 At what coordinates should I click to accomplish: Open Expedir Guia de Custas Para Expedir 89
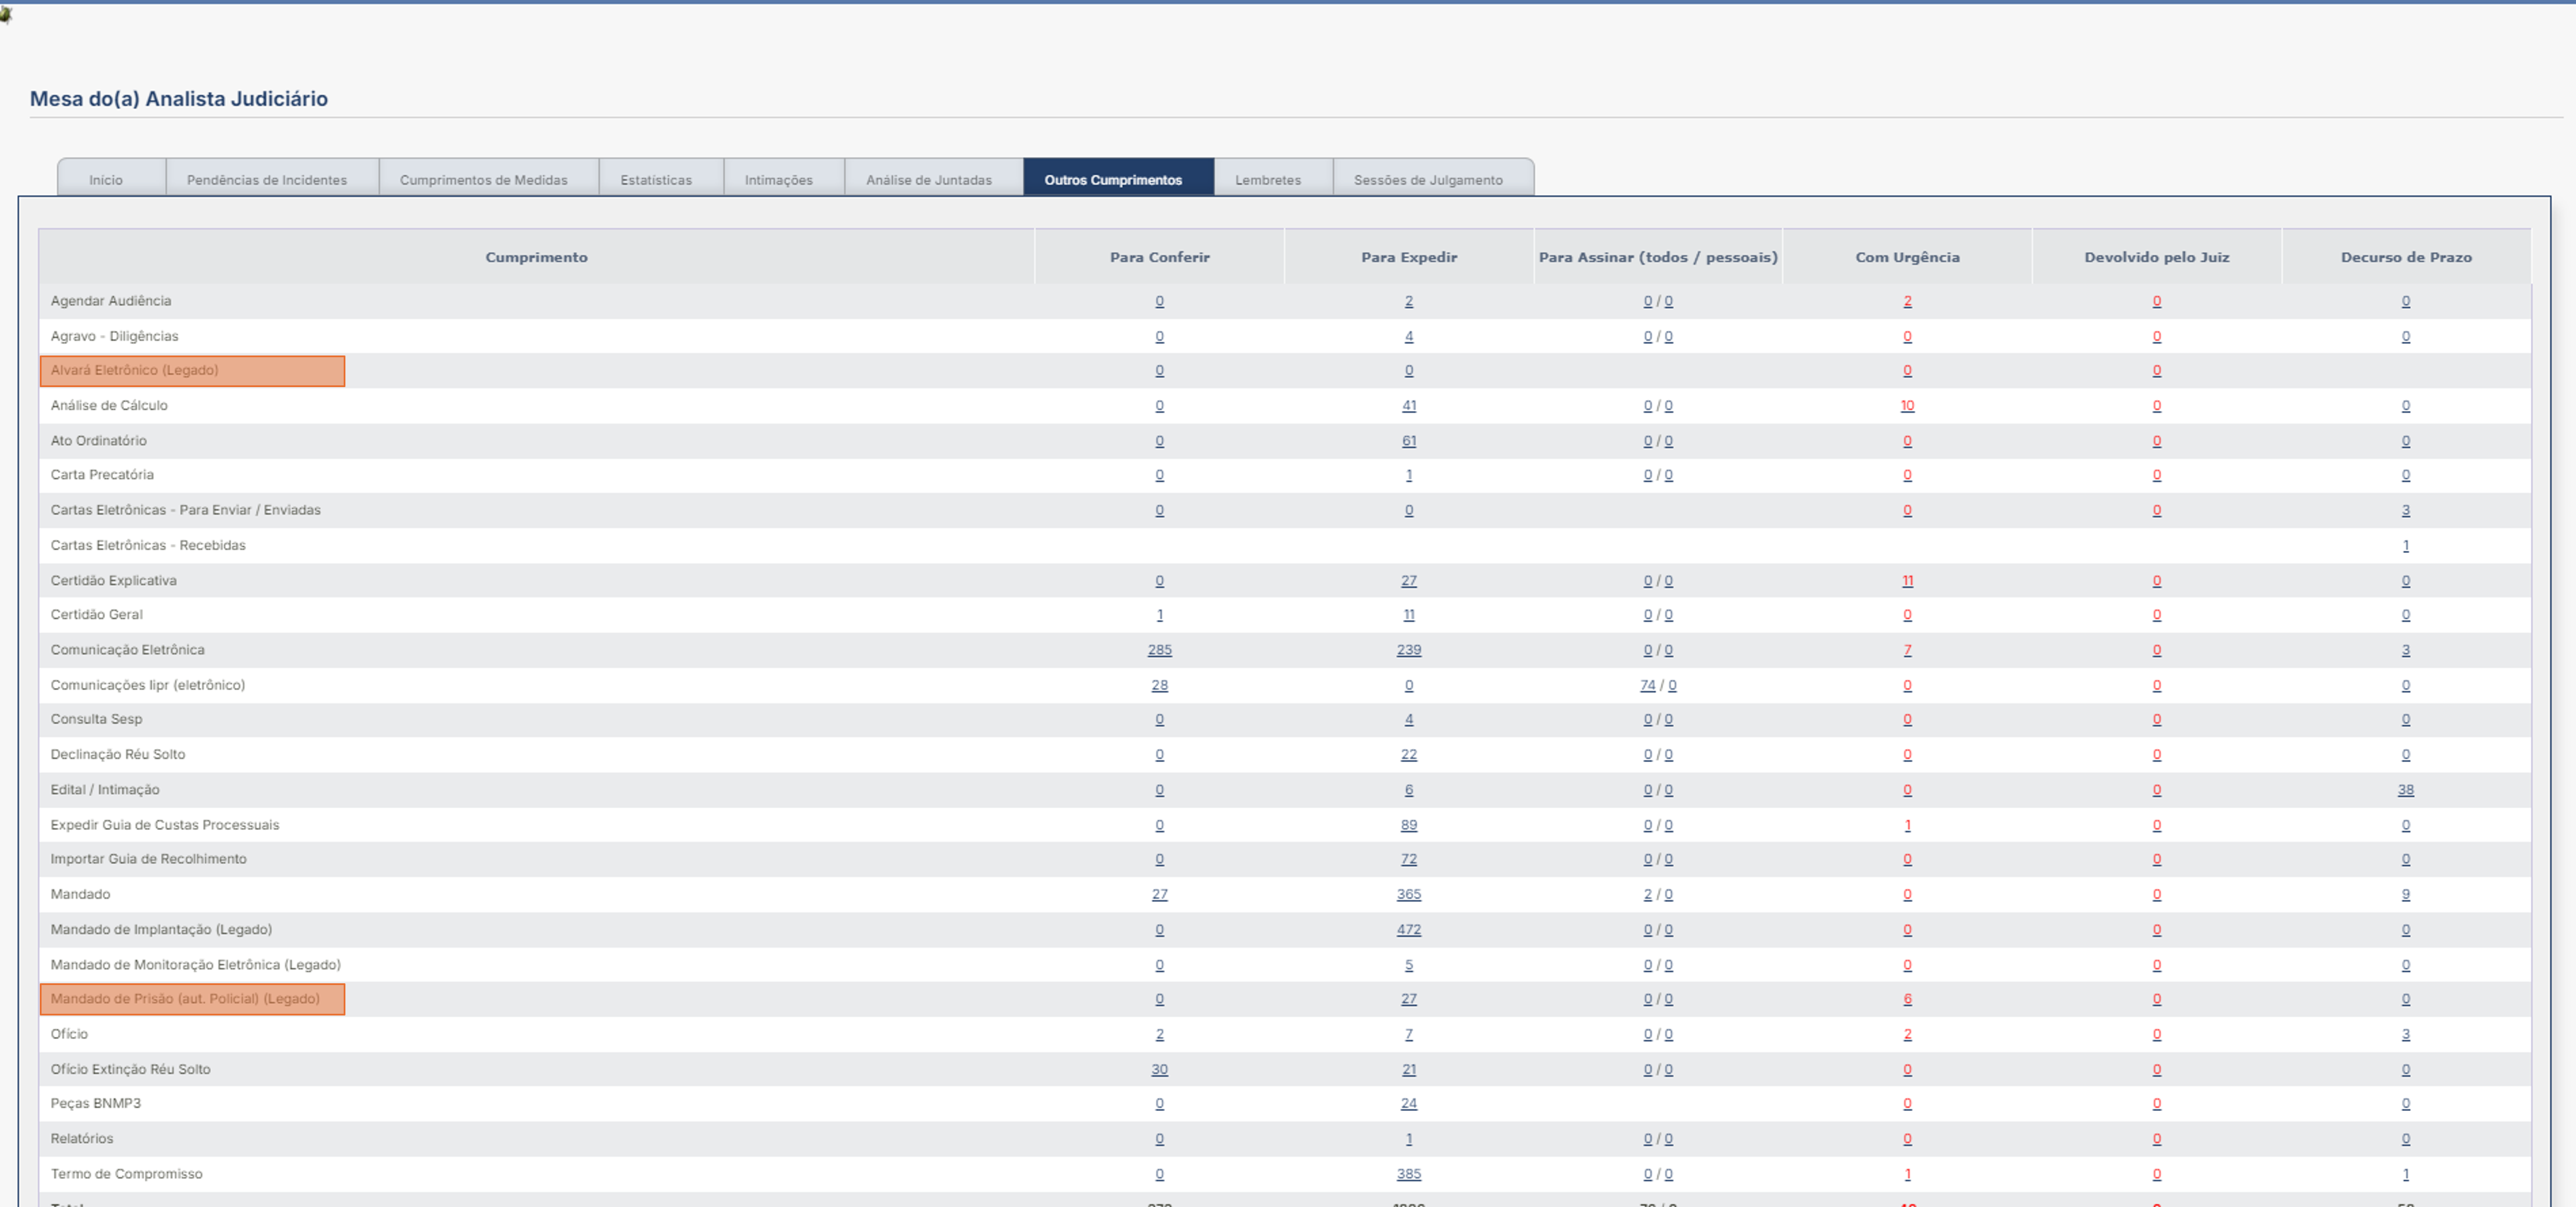click(1409, 825)
